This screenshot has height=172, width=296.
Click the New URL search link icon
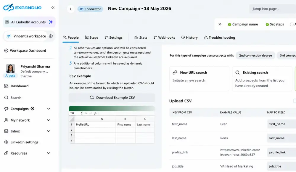point(175,73)
